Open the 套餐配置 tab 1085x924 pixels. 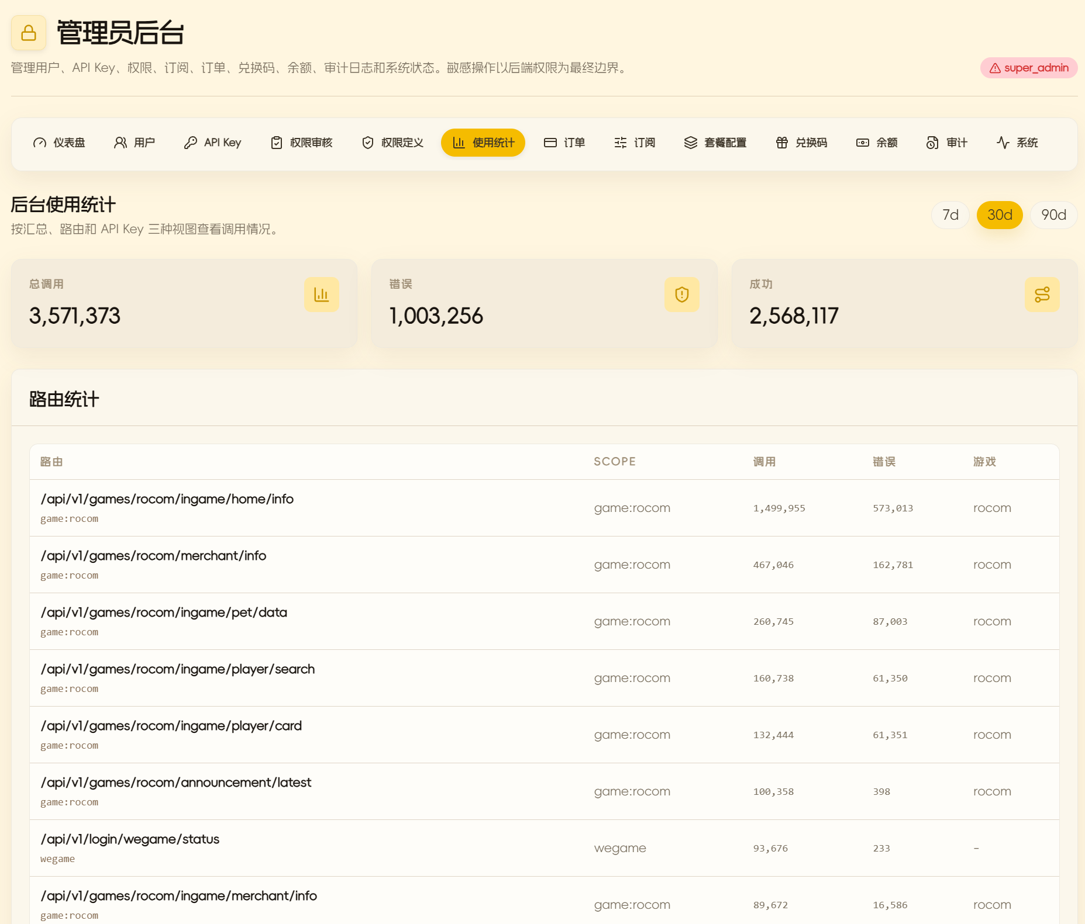[715, 143]
